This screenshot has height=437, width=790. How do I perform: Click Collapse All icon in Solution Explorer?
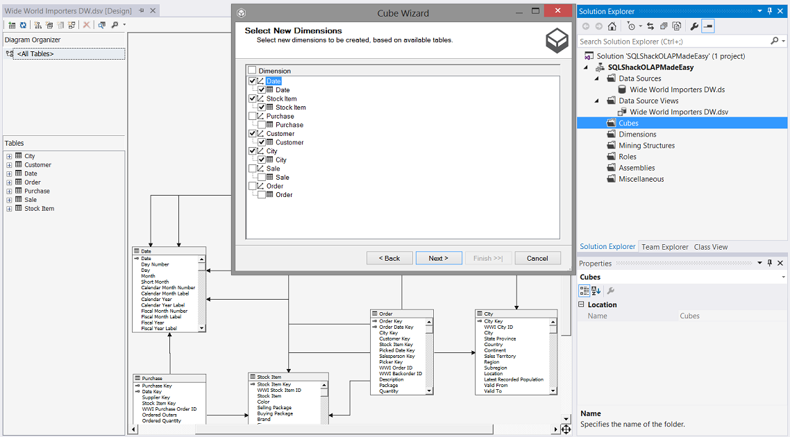664,26
